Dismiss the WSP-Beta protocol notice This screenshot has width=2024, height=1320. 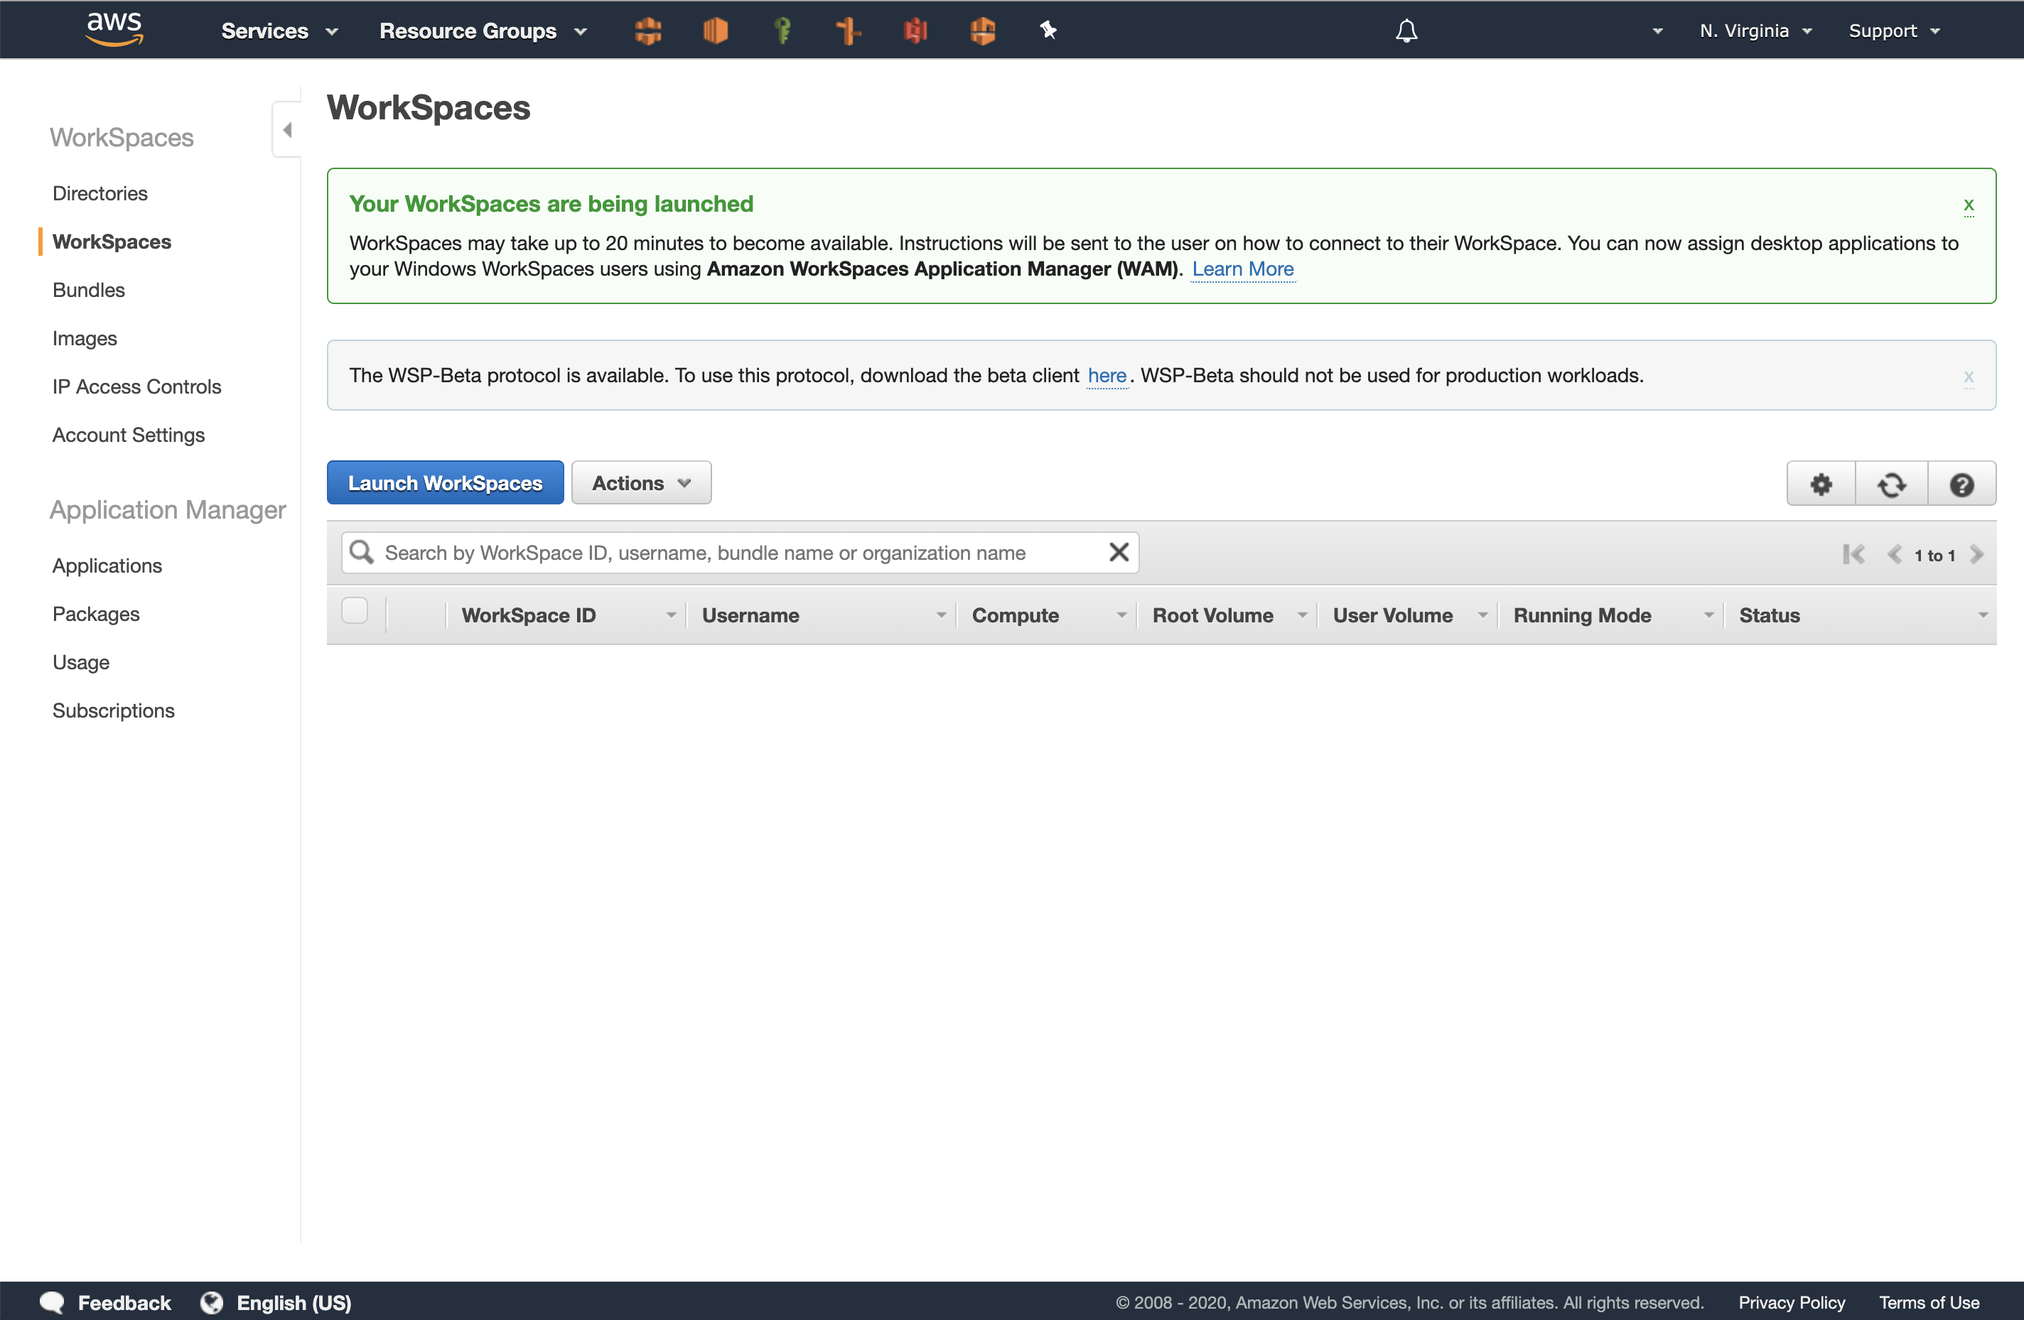pos(1968,376)
